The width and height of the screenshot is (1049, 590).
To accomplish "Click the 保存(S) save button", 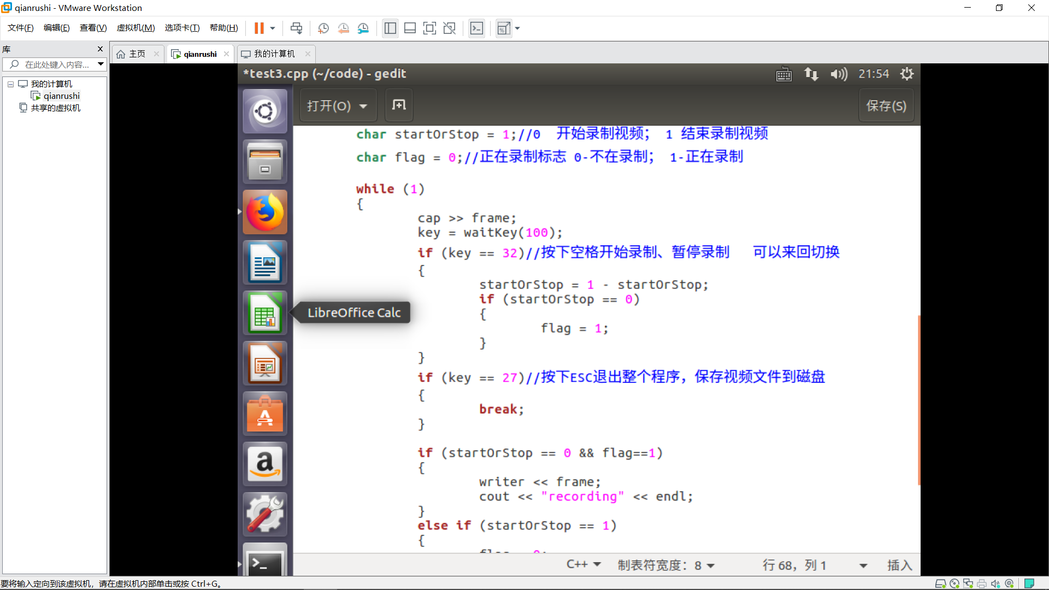I will (x=886, y=106).
